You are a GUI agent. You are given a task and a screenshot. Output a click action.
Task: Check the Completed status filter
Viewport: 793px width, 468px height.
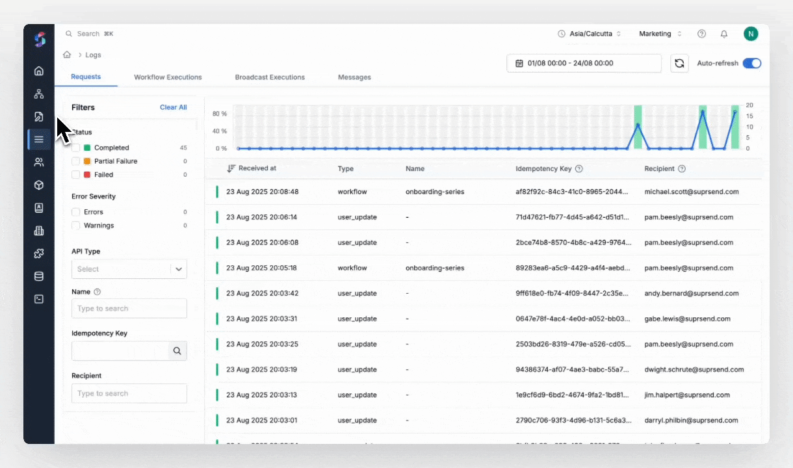(x=76, y=148)
